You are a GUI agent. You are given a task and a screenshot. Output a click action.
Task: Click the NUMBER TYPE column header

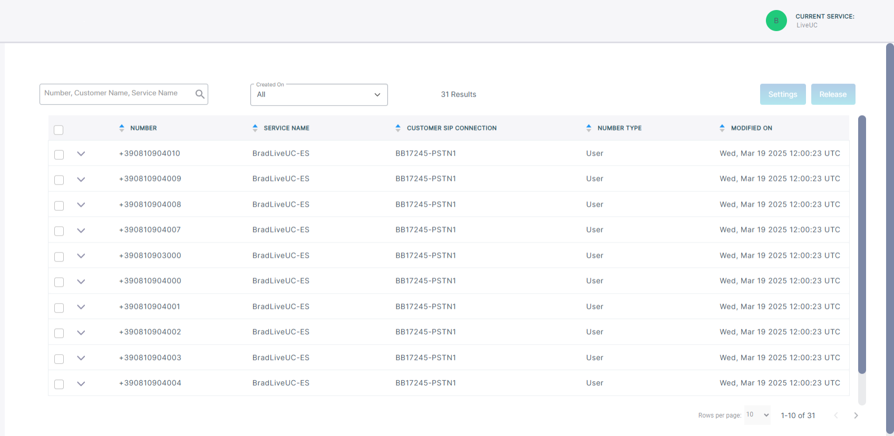click(619, 128)
